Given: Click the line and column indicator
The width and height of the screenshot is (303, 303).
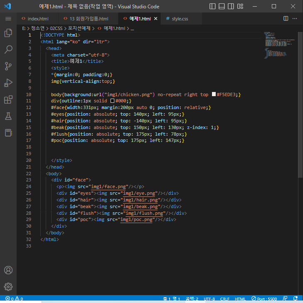Looking at the screenshot, I should (171, 299).
